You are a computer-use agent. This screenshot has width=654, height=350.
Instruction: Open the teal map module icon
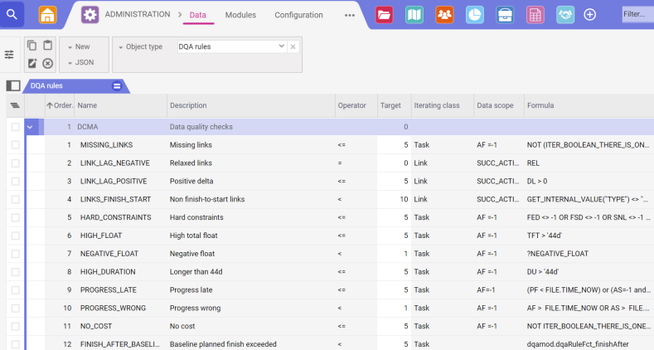(x=414, y=15)
